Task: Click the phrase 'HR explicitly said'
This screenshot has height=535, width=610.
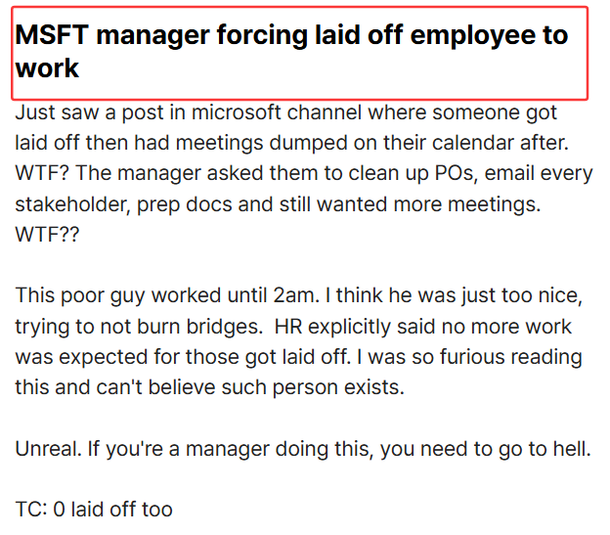Action: click(355, 326)
